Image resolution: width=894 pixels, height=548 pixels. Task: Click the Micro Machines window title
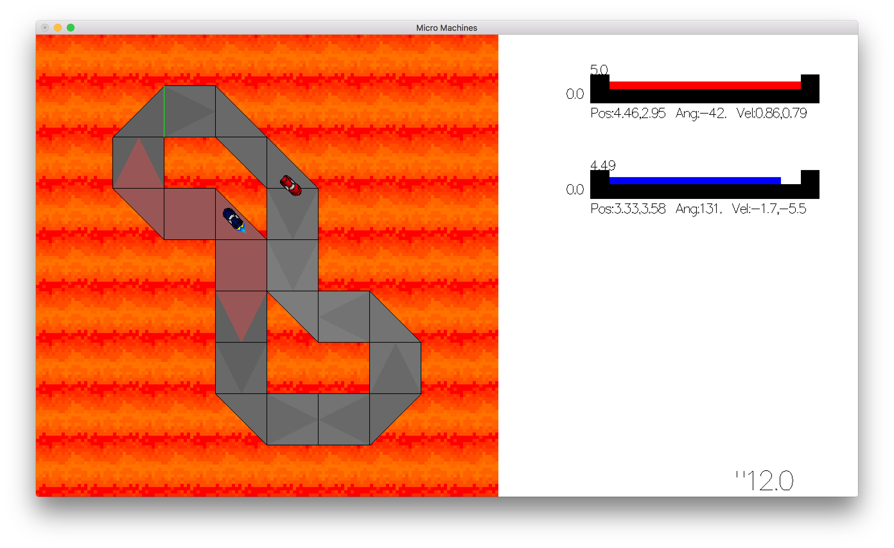(446, 28)
